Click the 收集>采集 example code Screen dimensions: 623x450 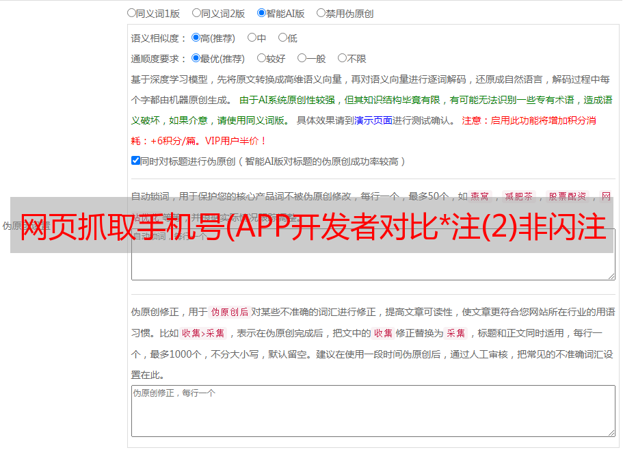(x=203, y=333)
